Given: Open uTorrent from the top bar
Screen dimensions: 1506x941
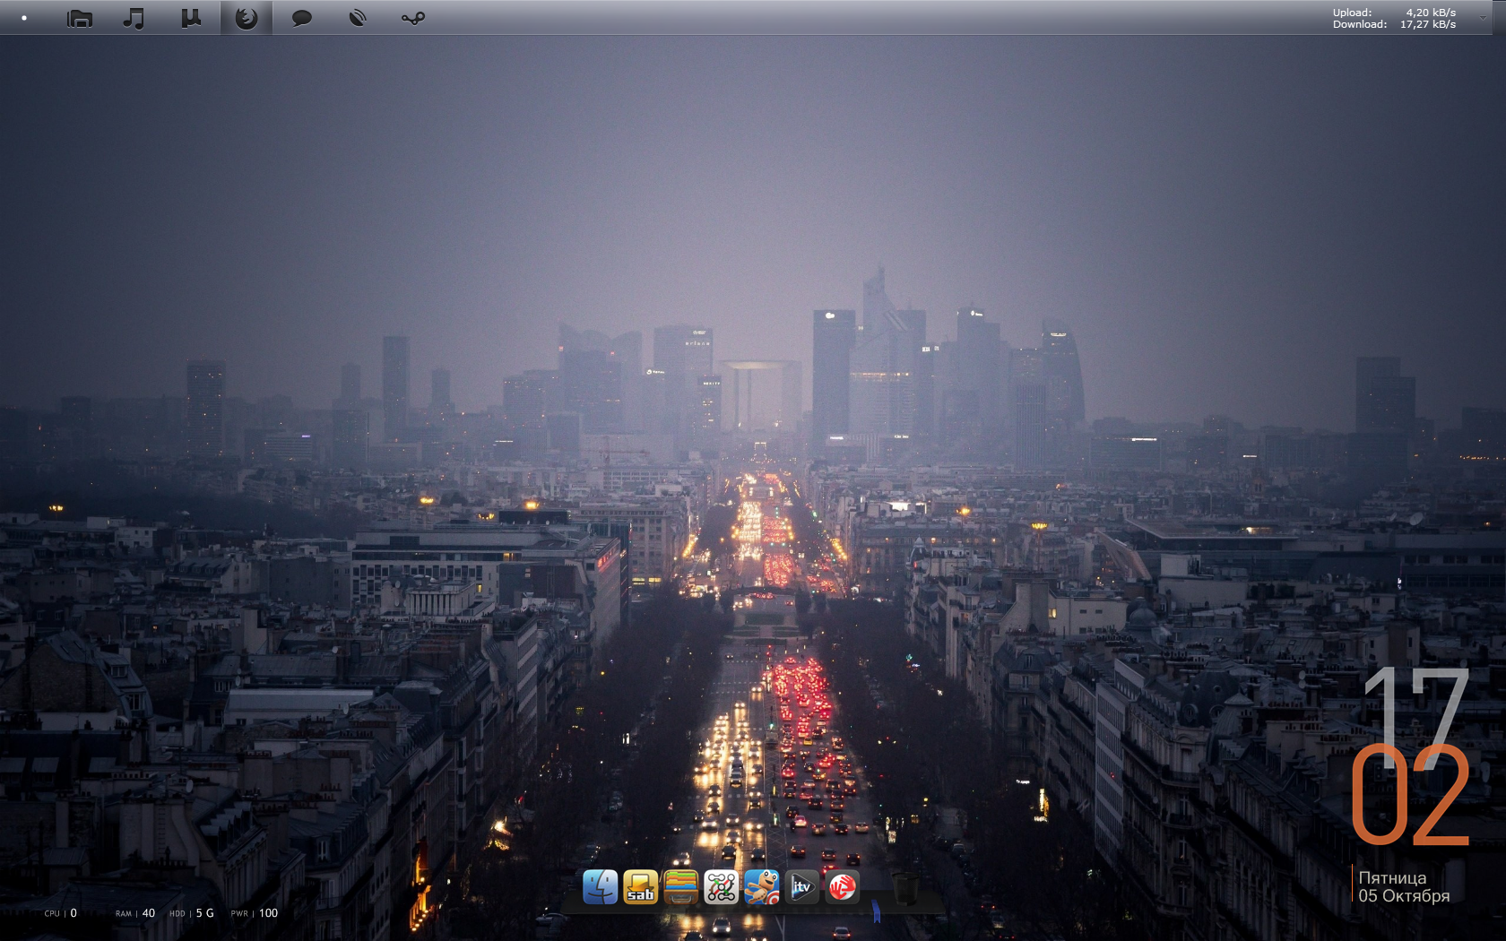Looking at the screenshot, I should 191,18.
